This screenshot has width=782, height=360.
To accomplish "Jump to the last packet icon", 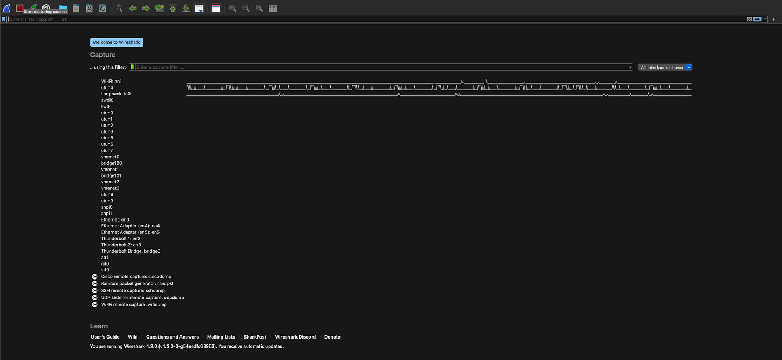I will pyautogui.click(x=186, y=8).
